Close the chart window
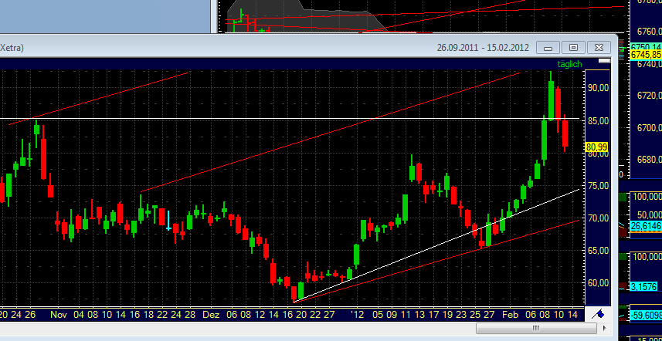This screenshot has width=662, height=341. coord(599,48)
